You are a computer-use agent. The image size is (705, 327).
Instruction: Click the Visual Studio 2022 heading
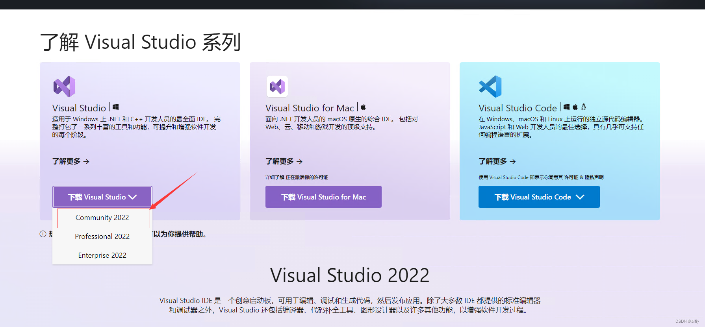coord(350,275)
